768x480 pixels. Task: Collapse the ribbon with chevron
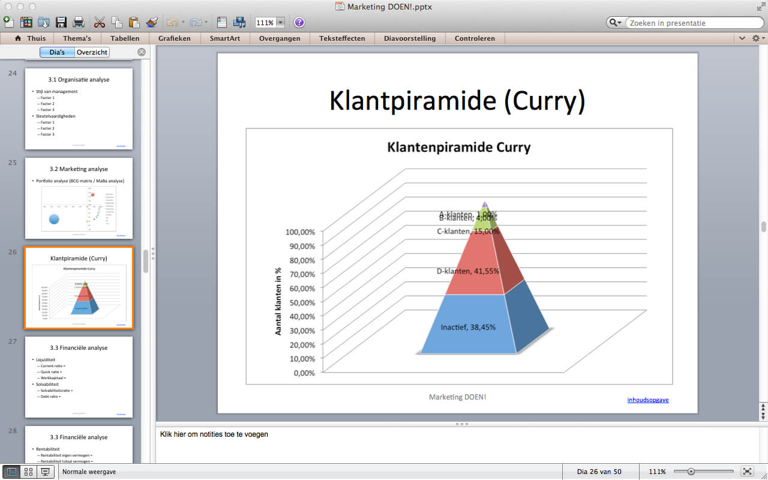click(742, 38)
